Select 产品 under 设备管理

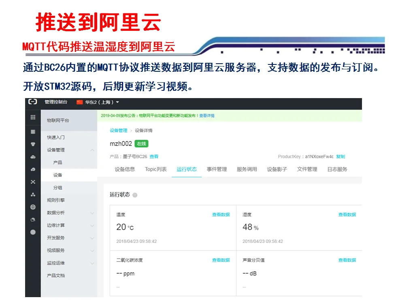click(57, 163)
